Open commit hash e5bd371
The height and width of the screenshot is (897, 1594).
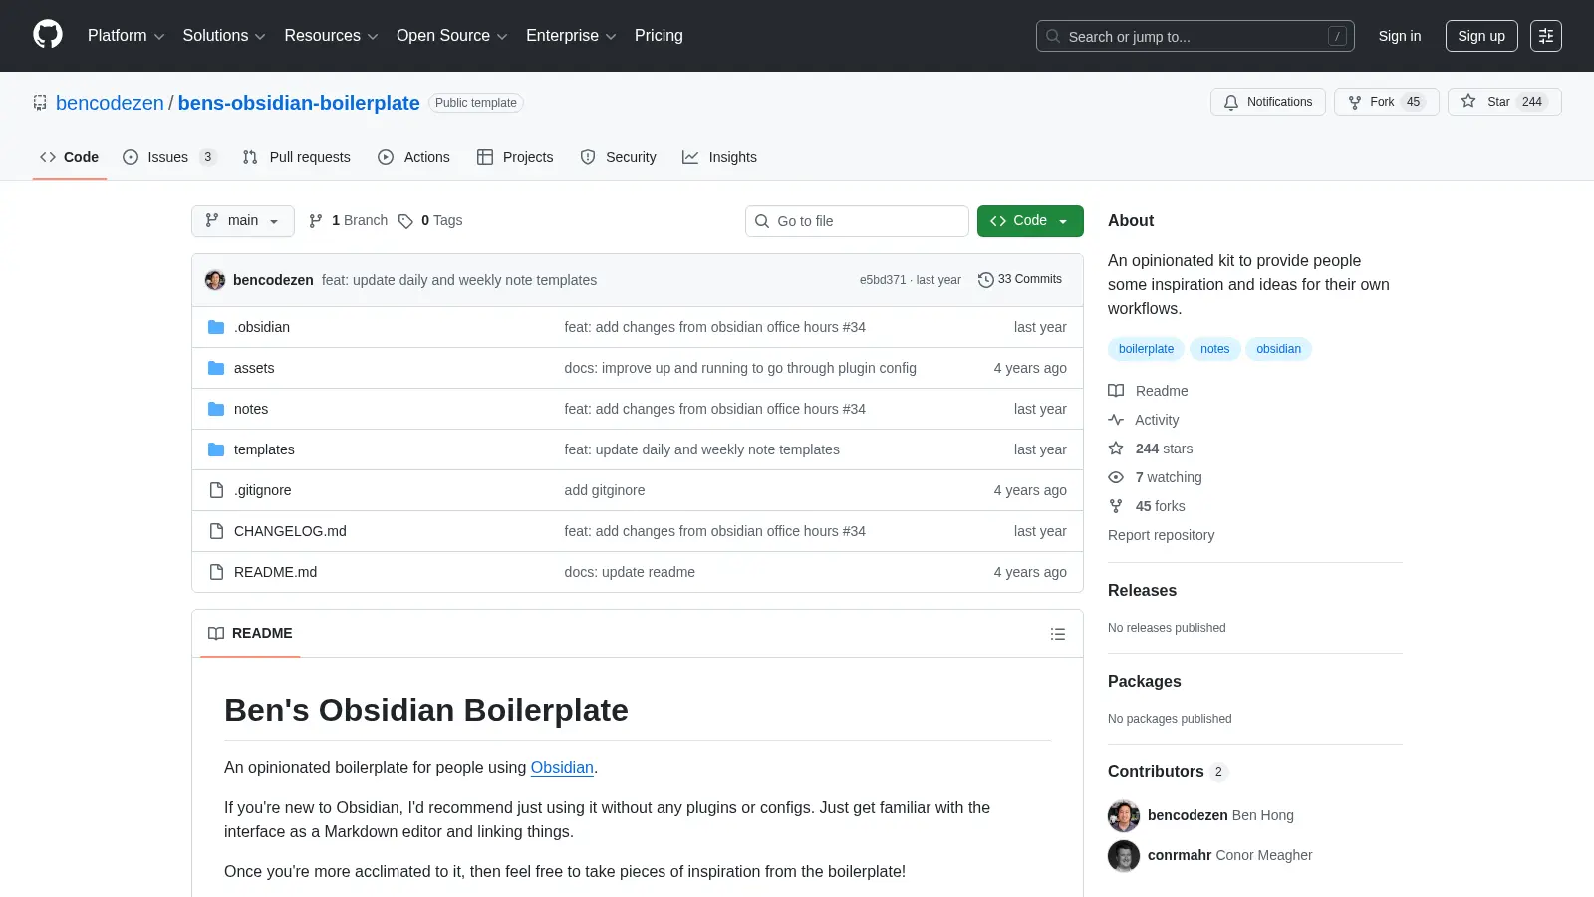pos(883,280)
